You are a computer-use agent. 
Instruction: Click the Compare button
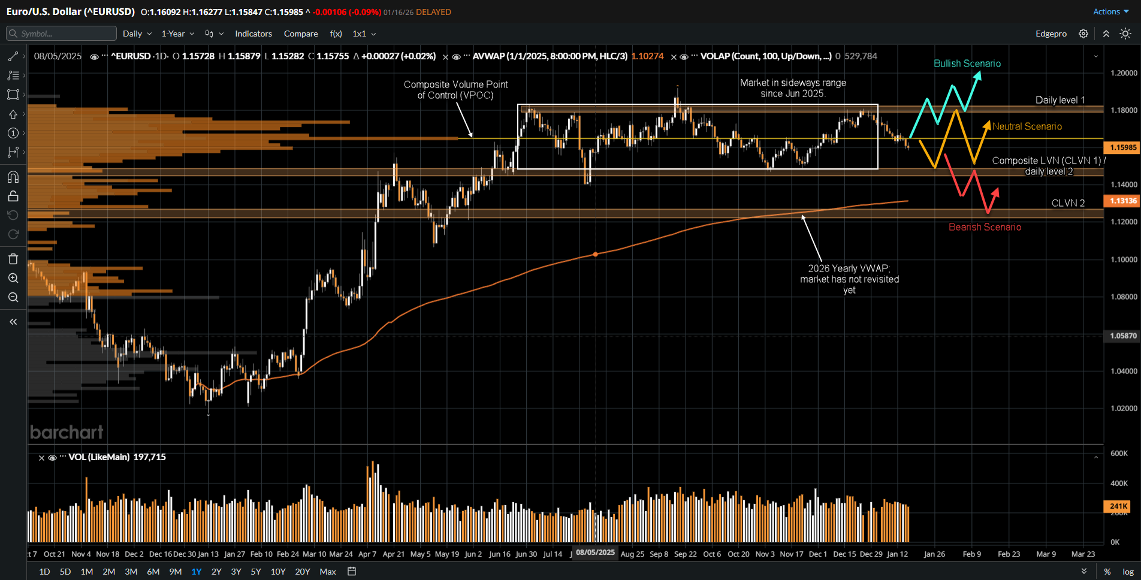(301, 34)
